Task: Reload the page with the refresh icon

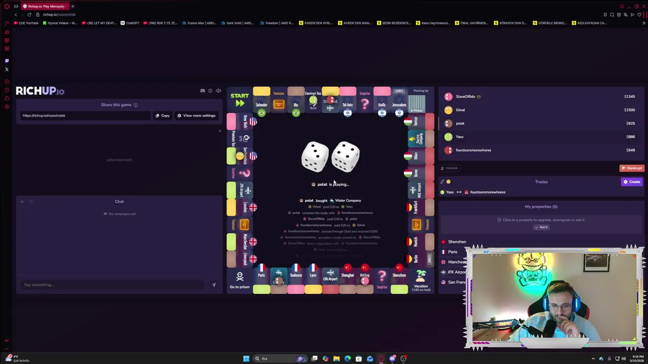Action: click(29, 15)
